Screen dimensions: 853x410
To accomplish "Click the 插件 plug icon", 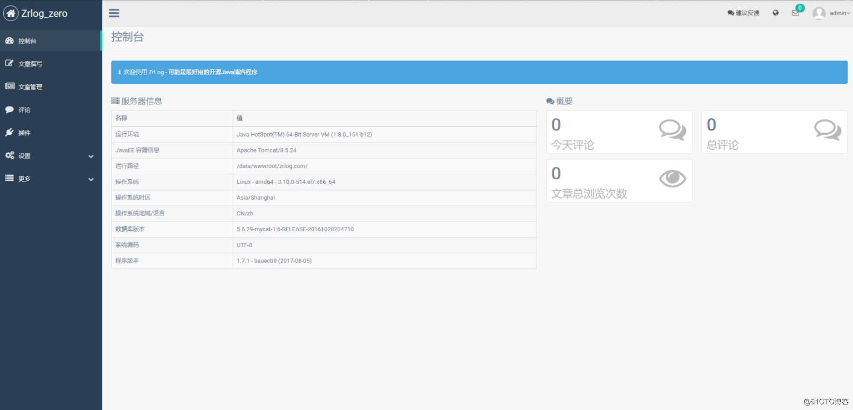I will point(10,132).
